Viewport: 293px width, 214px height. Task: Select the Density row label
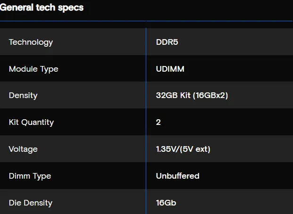(x=23, y=96)
